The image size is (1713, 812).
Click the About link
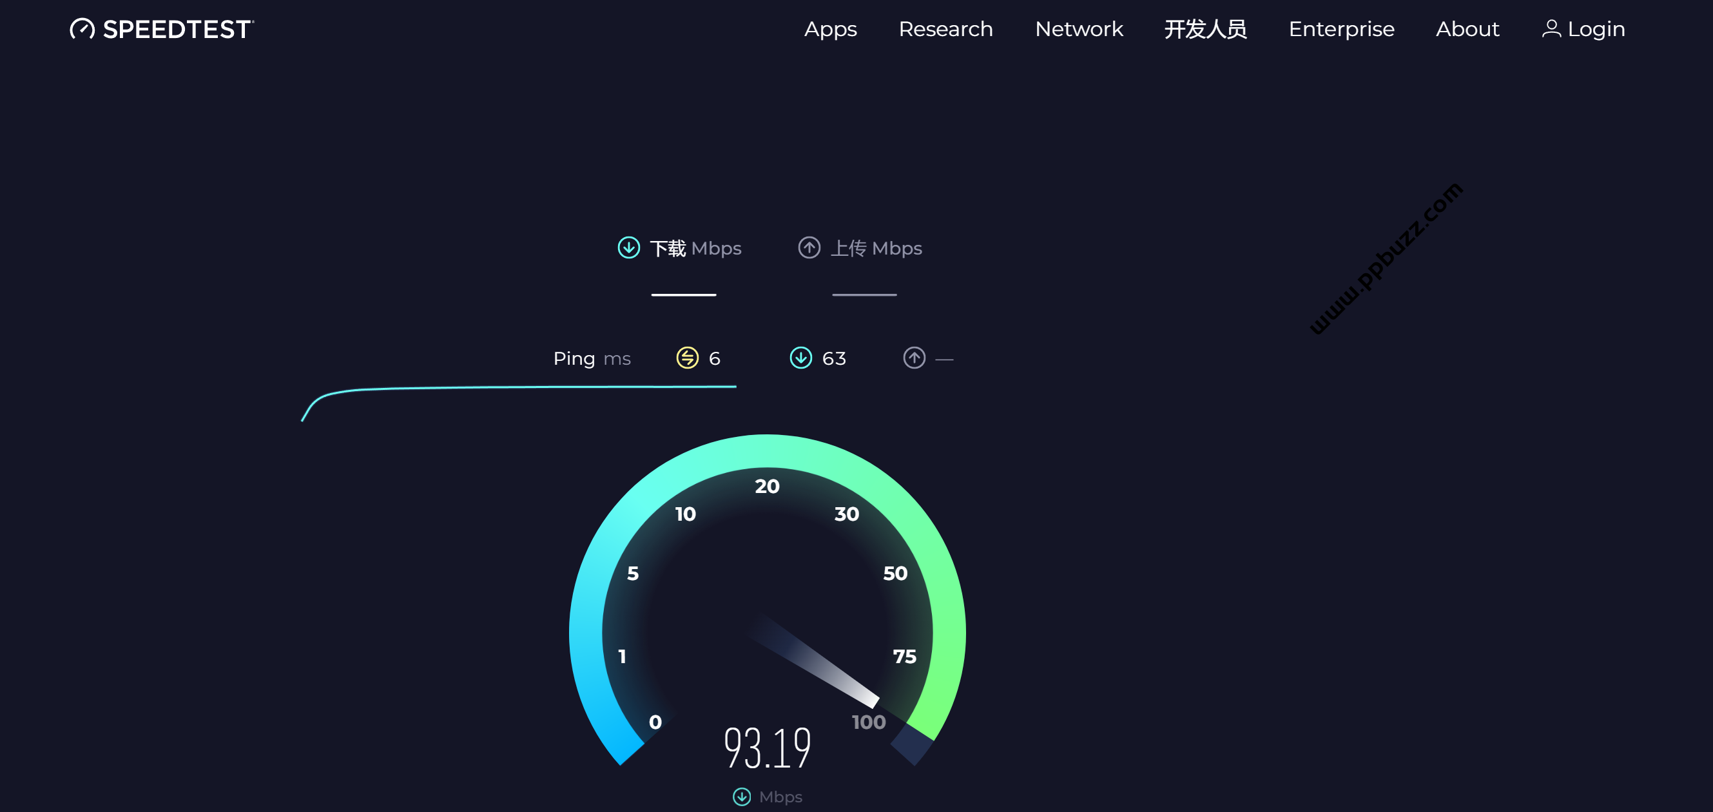click(1467, 27)
